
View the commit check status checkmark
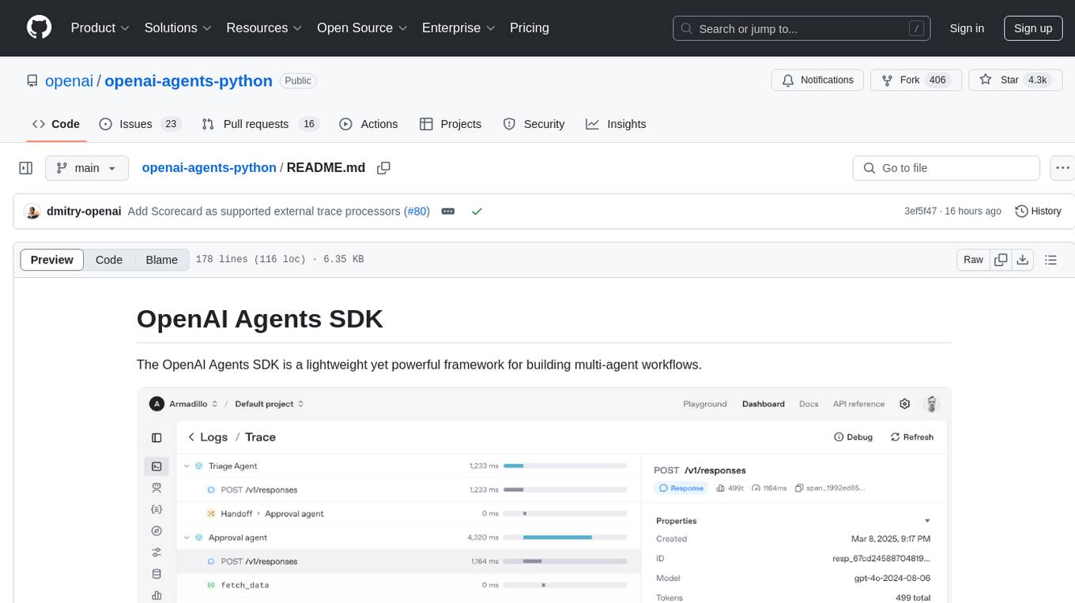477,212
